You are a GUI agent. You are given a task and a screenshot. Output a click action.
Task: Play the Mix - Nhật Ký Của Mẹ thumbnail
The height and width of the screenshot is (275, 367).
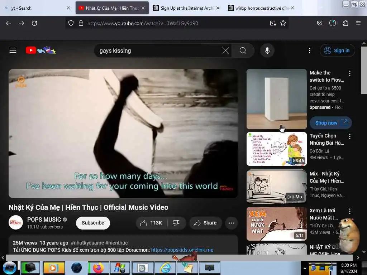276,186
